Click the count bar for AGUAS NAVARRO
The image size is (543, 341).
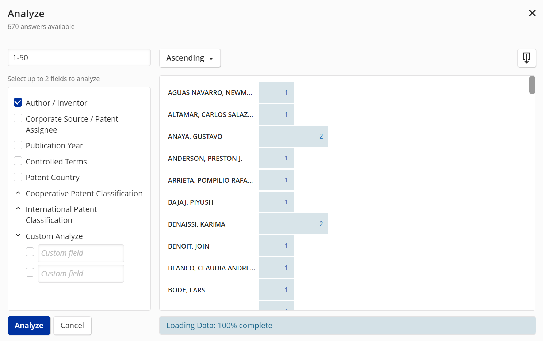click(x=276, y=92)
